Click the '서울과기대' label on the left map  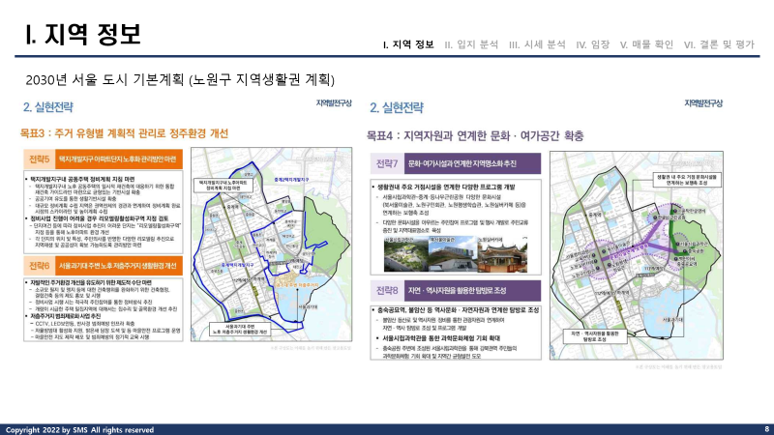308,306
